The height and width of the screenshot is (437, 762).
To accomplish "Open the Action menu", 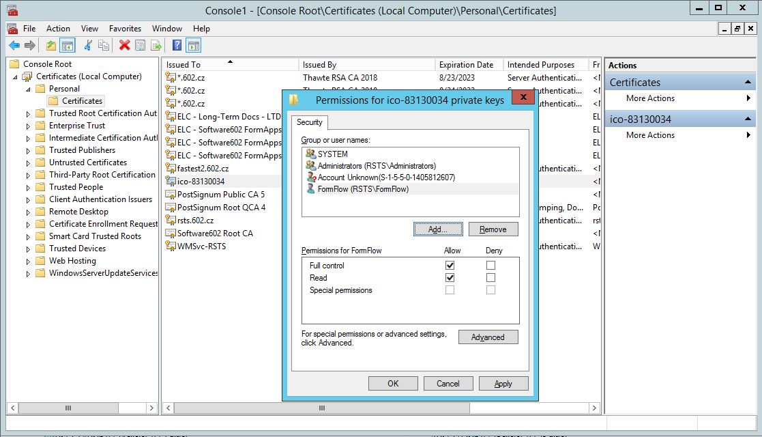I will [58, 29].
